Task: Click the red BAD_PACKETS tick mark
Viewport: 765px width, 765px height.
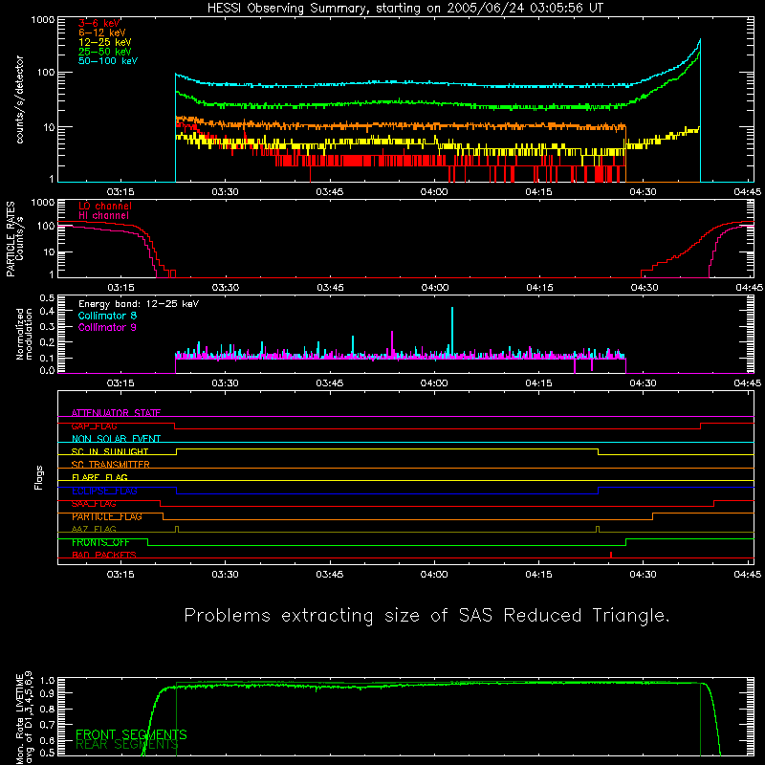Action: [611, 555]
